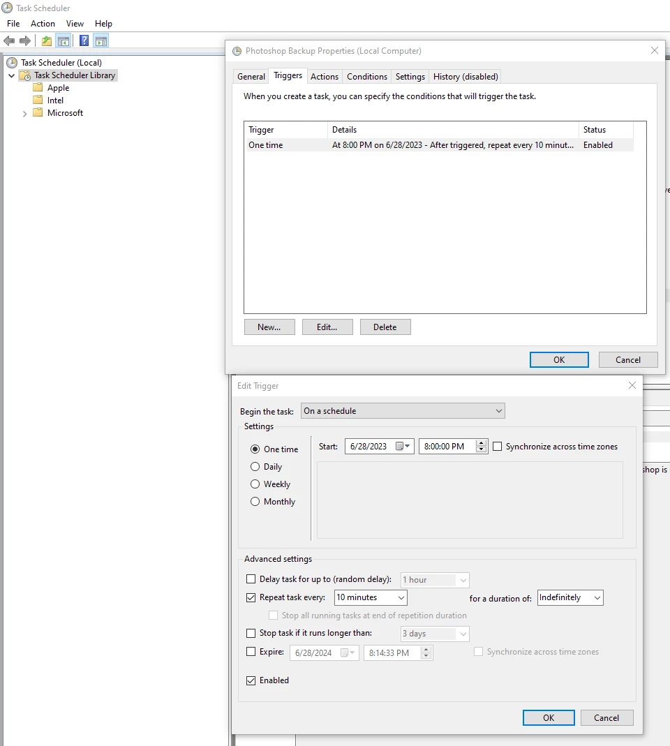The width and height of the screenshot is (670, 746).
Task: Expand the Microsoft folder tree node
Action: pyautogui.click(x=24, y=114)
